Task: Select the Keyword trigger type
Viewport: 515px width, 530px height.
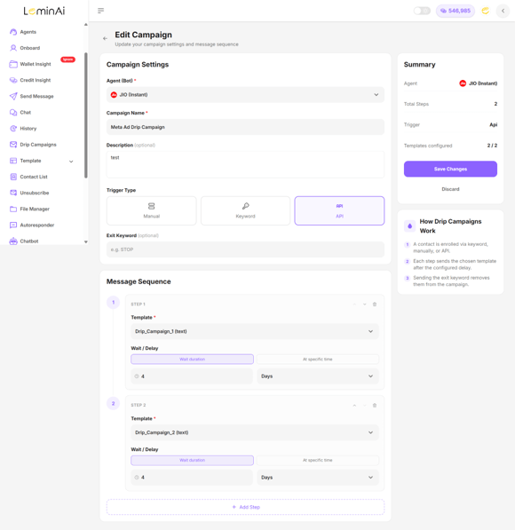Action: coord(245,210)
